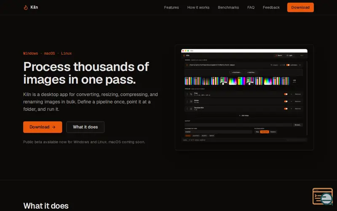Viewport: 337px width, 211px height.
Task: Click the Gaussian Blur step icon
Action: (191, 109)
